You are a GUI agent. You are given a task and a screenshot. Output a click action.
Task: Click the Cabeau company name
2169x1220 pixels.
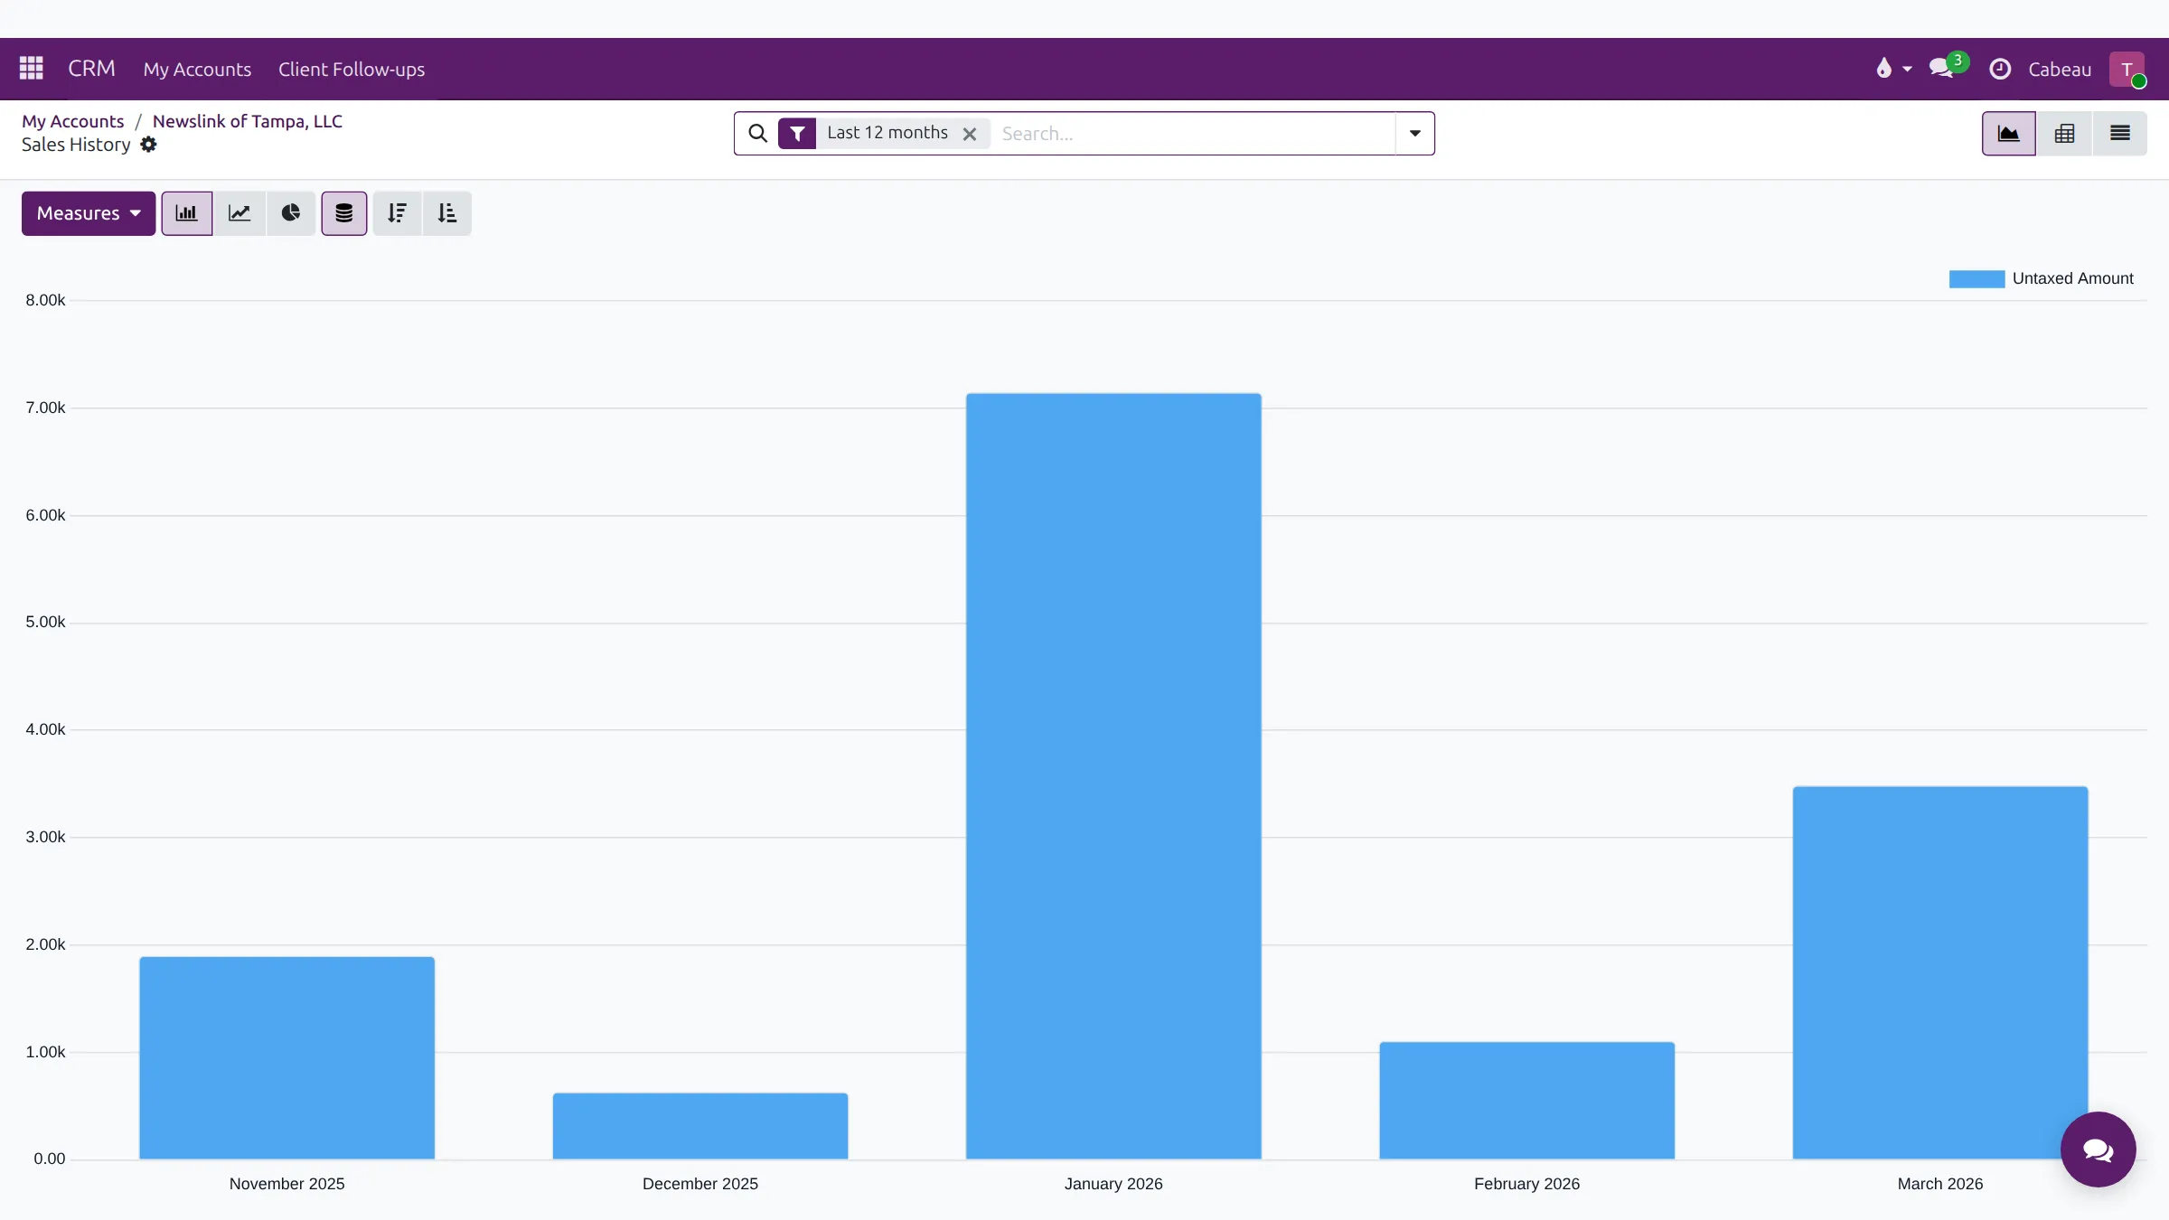coord(2060,69)
